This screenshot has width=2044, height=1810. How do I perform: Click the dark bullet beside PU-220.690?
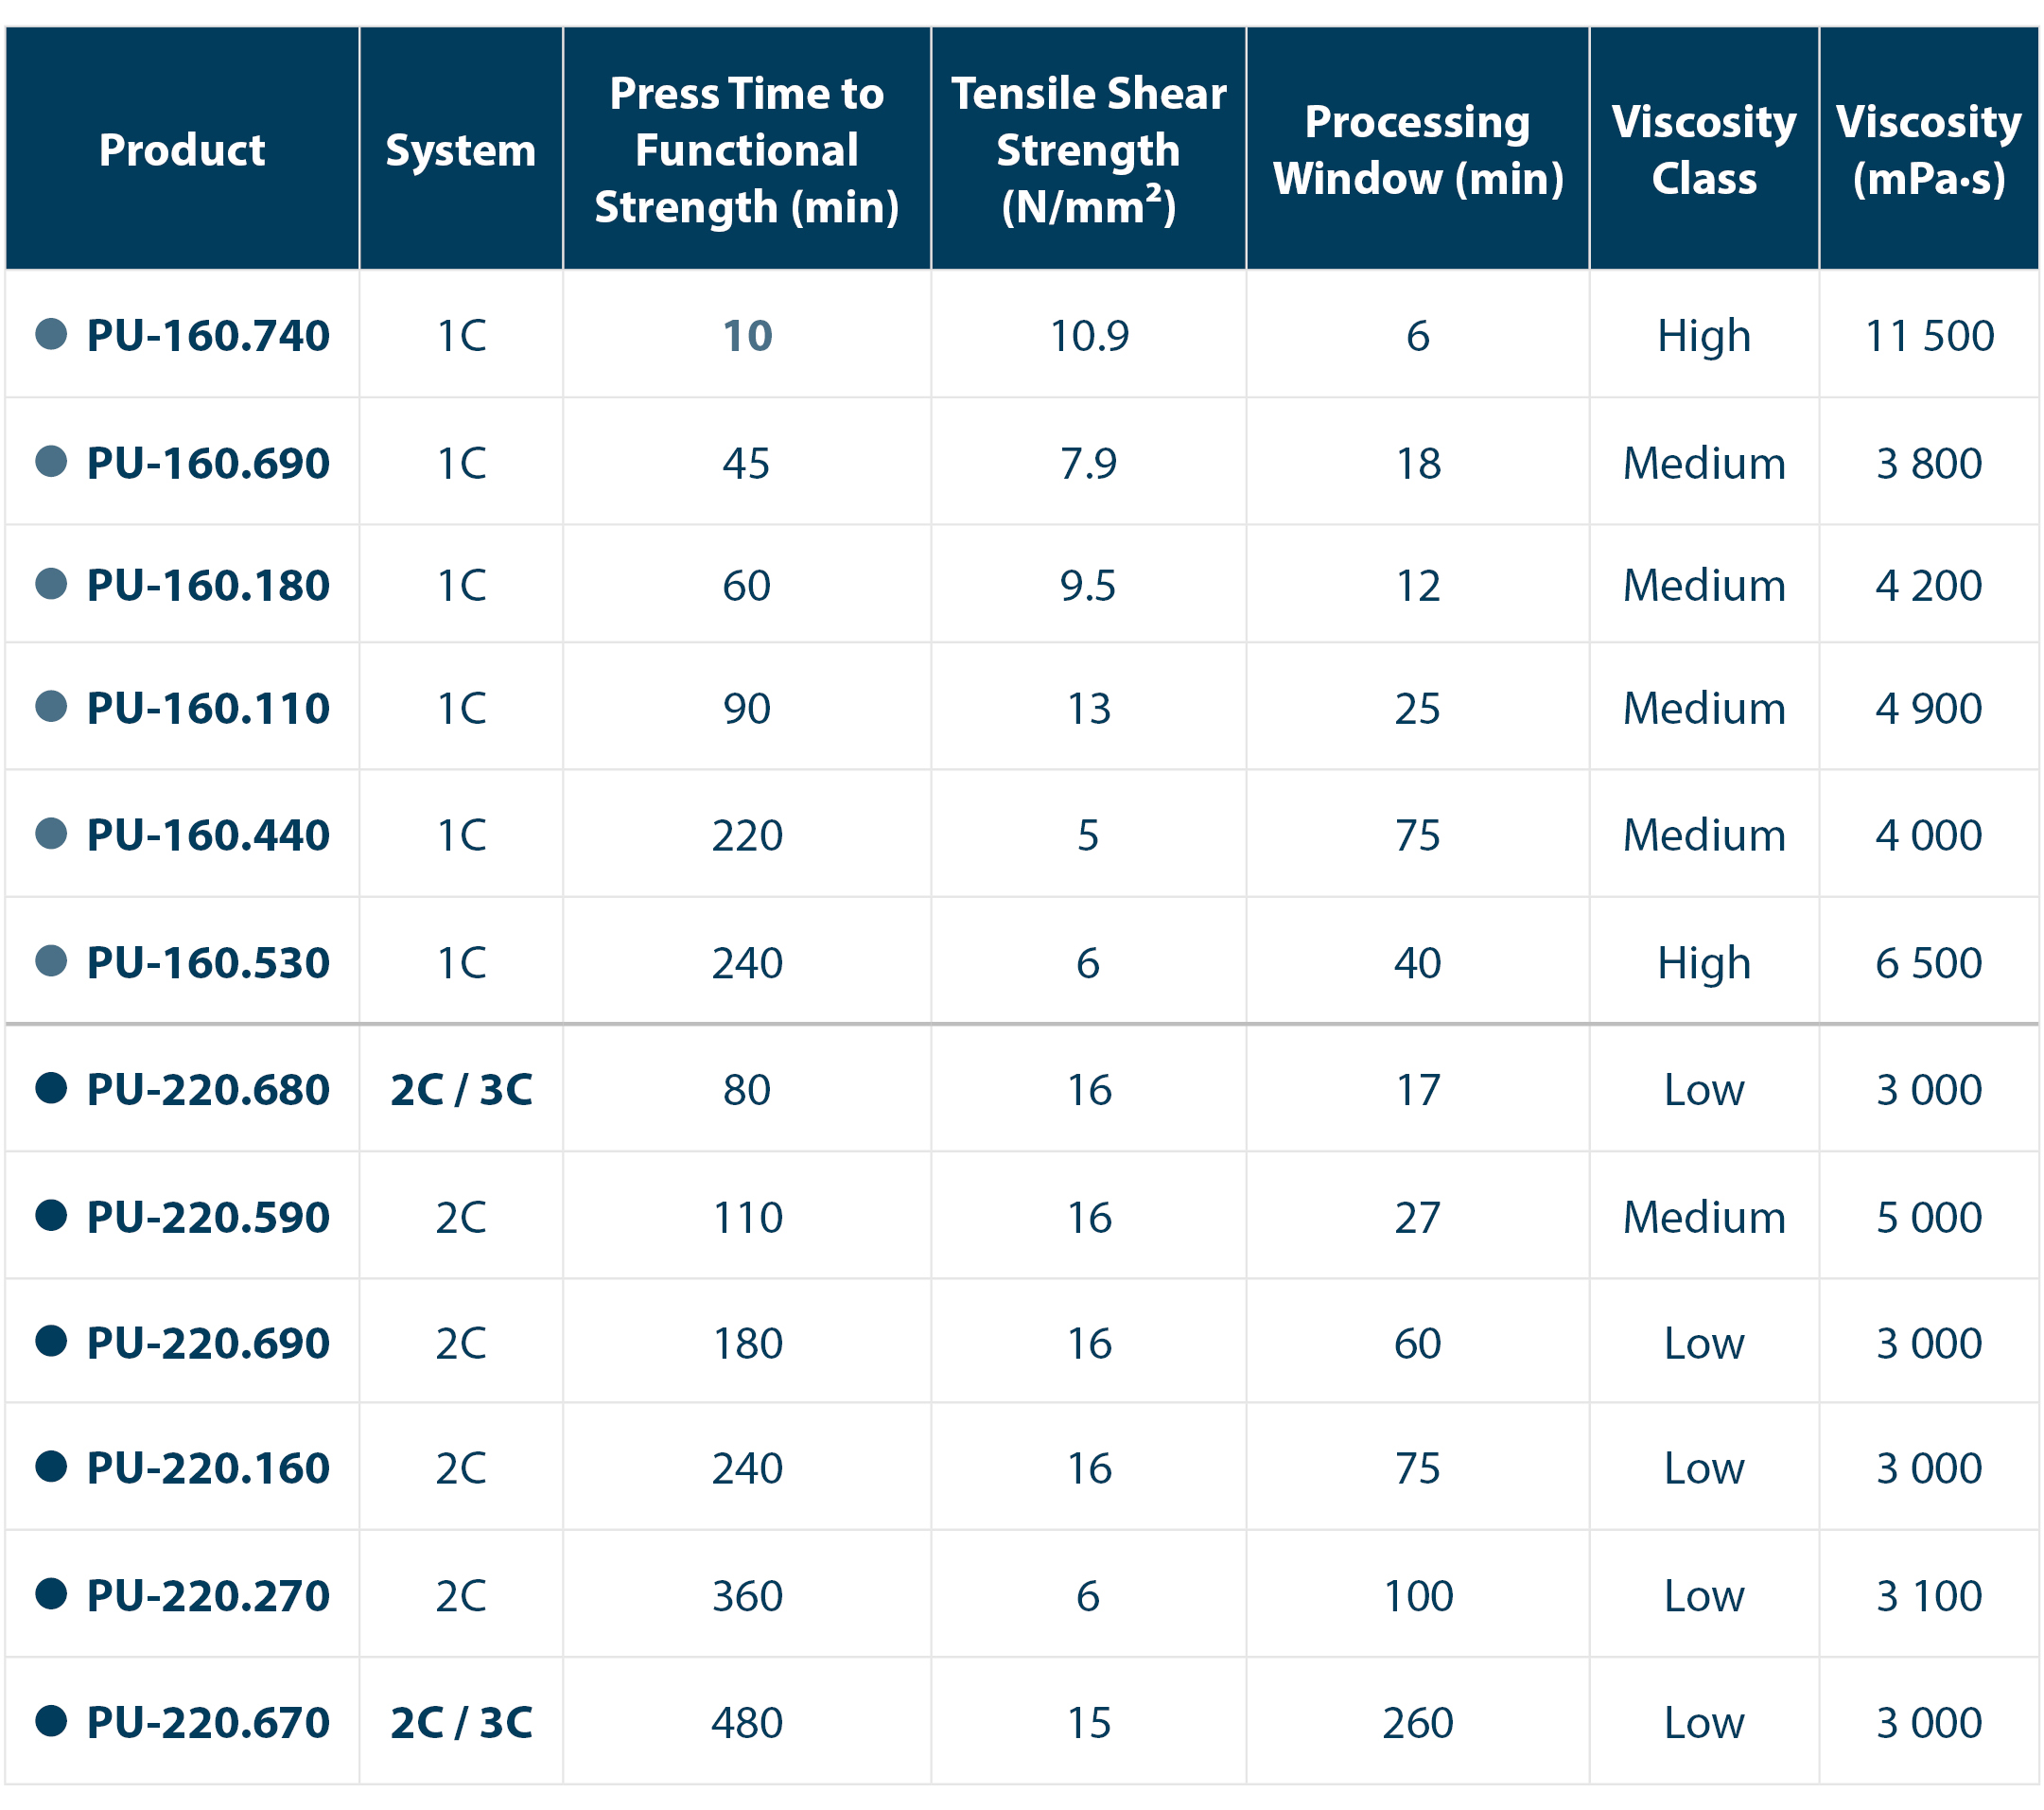coord(51,1341)
